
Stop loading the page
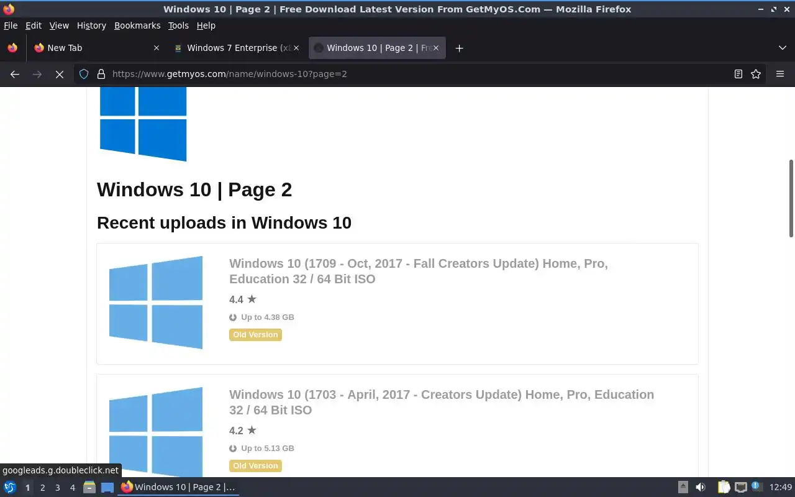tap(60, 74)
